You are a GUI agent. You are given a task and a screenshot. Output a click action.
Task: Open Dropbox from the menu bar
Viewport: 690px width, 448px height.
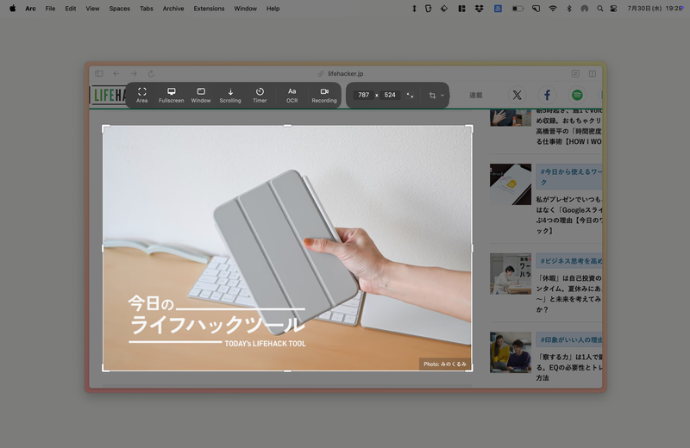(479, 9)
